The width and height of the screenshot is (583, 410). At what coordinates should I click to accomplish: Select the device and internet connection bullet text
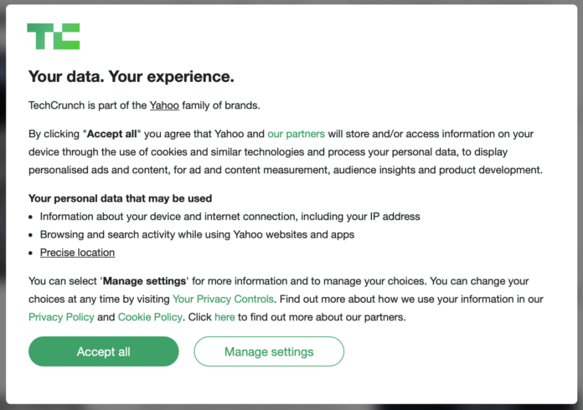tap(230, 217)
